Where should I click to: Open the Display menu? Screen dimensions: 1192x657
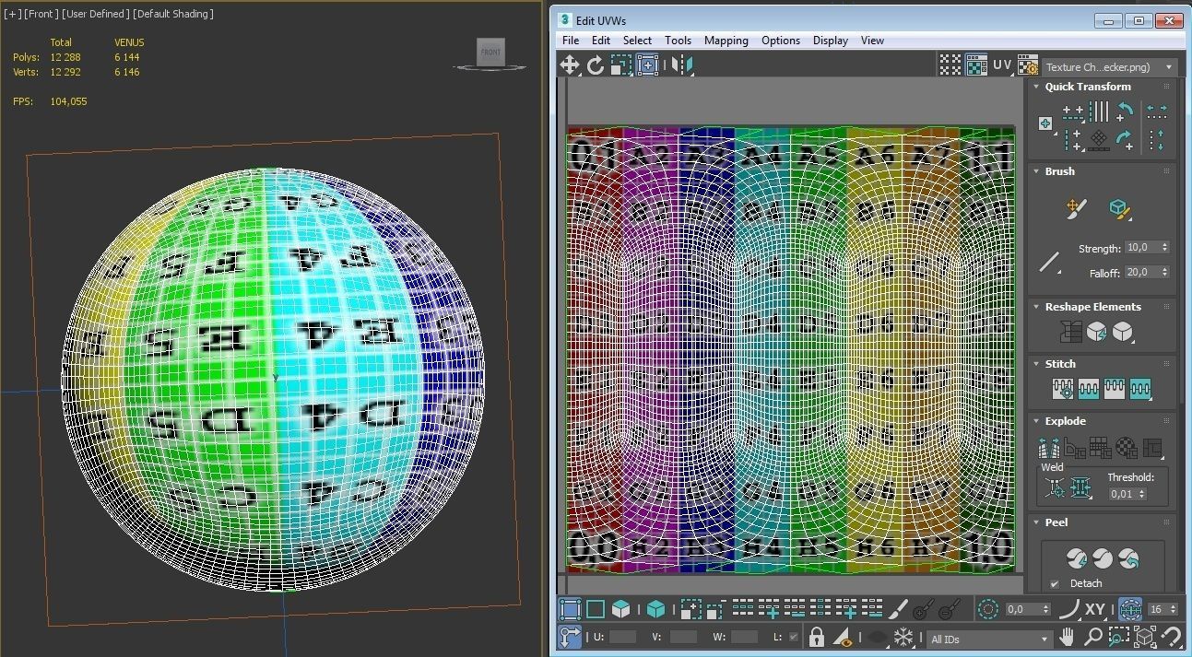831,41
